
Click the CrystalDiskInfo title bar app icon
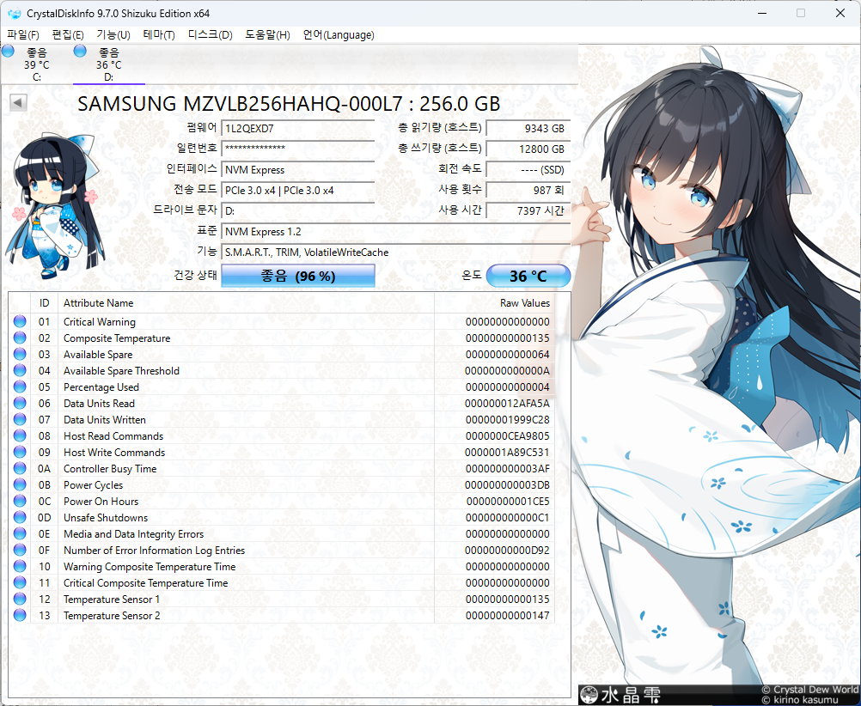tap(15, 13)
